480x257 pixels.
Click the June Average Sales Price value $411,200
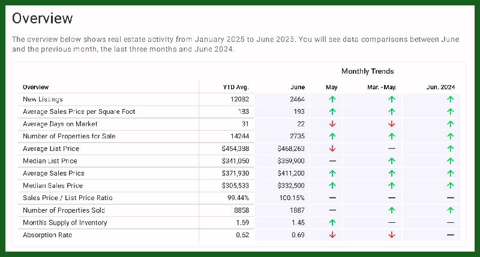[292, 173]
